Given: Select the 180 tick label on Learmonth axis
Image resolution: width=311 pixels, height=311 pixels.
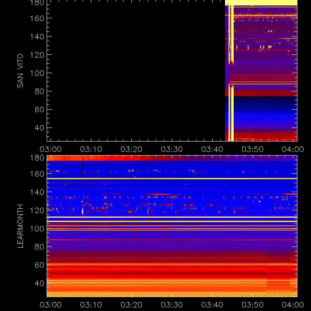Looking at the screenshot, I should coord(37,158).
